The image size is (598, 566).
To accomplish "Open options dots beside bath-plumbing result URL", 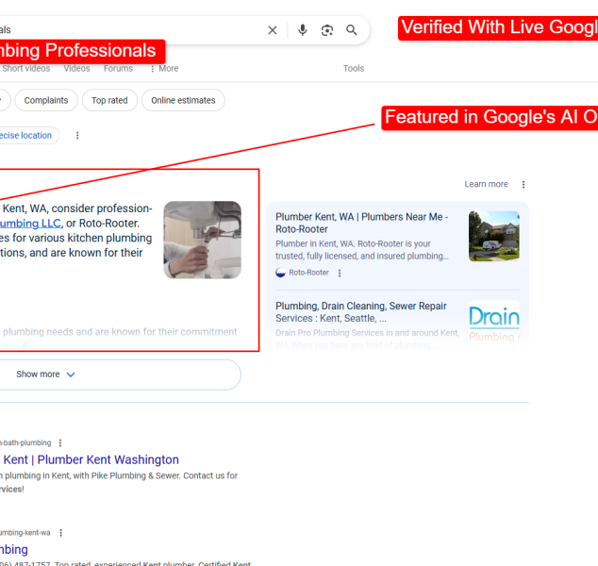I will pos(60,442).
